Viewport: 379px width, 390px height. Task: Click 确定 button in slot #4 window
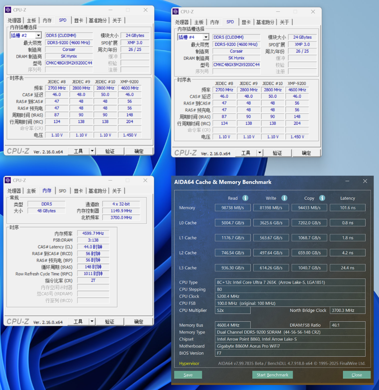(x=306, y=153)
